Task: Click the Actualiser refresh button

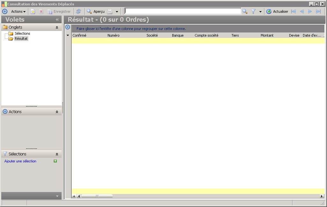Action: pos(277,12)
